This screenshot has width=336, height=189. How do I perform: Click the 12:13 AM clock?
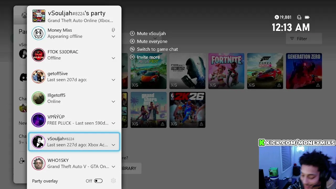(x=291, y=27)
